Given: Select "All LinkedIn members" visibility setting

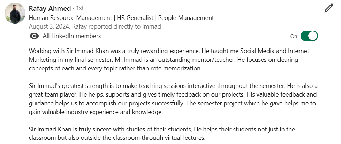Looking at the screenshot, I should coord(71,36).
